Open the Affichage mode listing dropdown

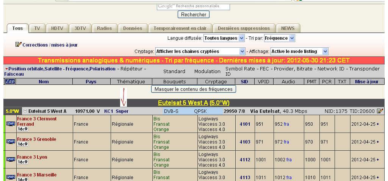[x=299, y=51]
